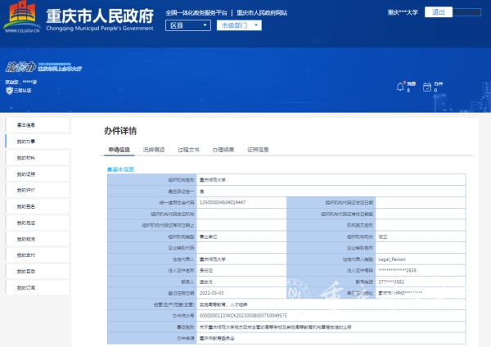Image resolution: width=491 pixels, height=347 pixels.
Task: Open 我的办事 in the sidebar
Action: pyautogui.click(x=26, y=142)
